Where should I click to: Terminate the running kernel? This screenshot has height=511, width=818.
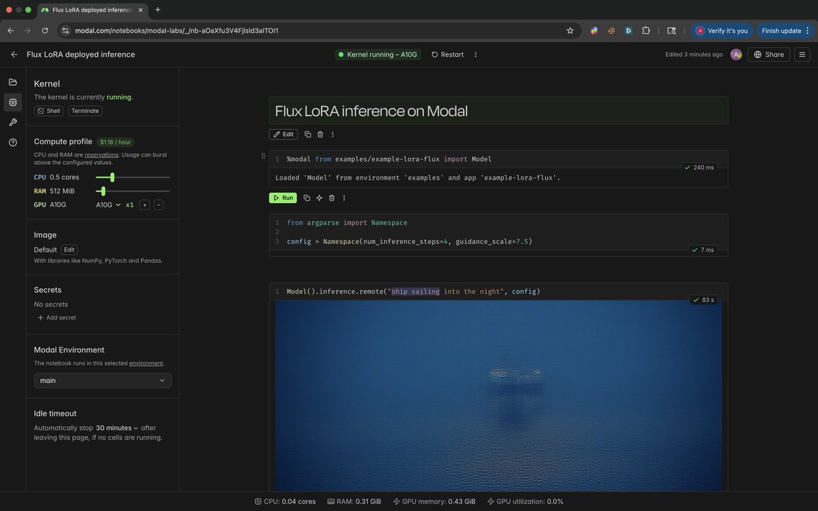point(85,110)
